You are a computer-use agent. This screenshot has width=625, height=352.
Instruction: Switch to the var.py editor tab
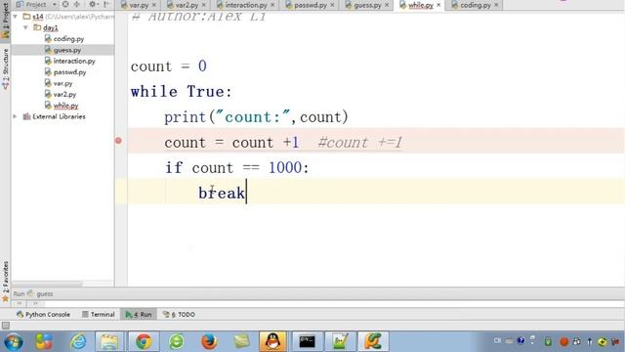pos(139,5)
